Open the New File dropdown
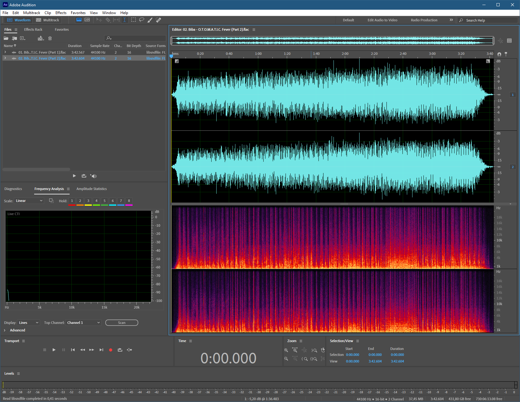Viewport: 520px width, 402px height. pyautogui.click(x=23, y=38)
